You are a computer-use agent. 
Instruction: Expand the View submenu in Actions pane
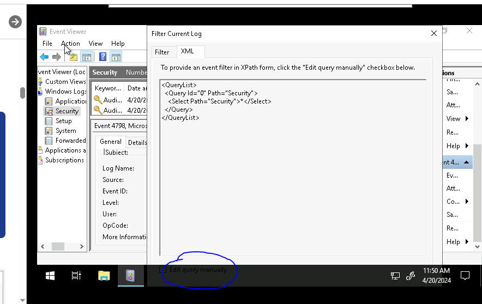(x=467, y=119)
